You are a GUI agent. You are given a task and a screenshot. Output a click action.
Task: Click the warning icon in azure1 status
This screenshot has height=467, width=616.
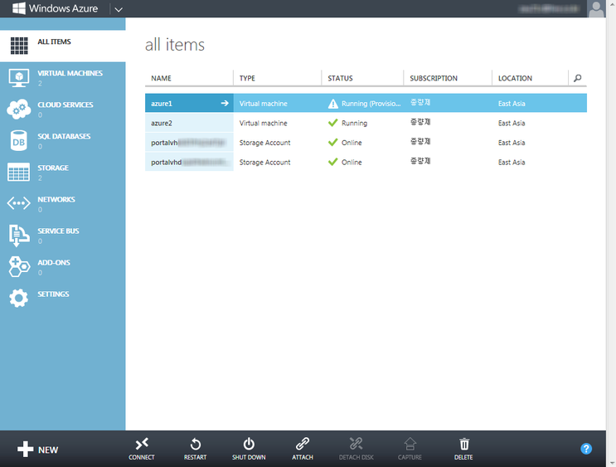333,104
